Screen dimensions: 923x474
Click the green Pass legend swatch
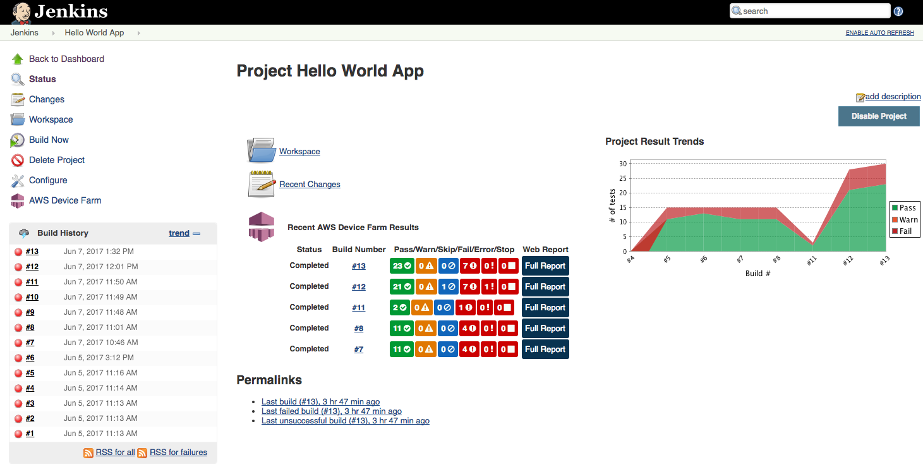pos(895,208)
